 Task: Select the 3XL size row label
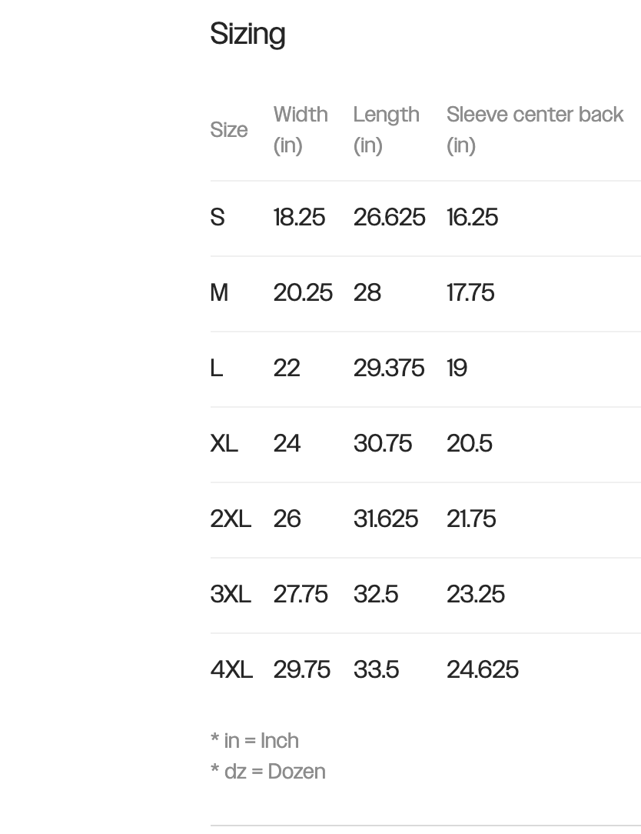(x=231, y=595)
